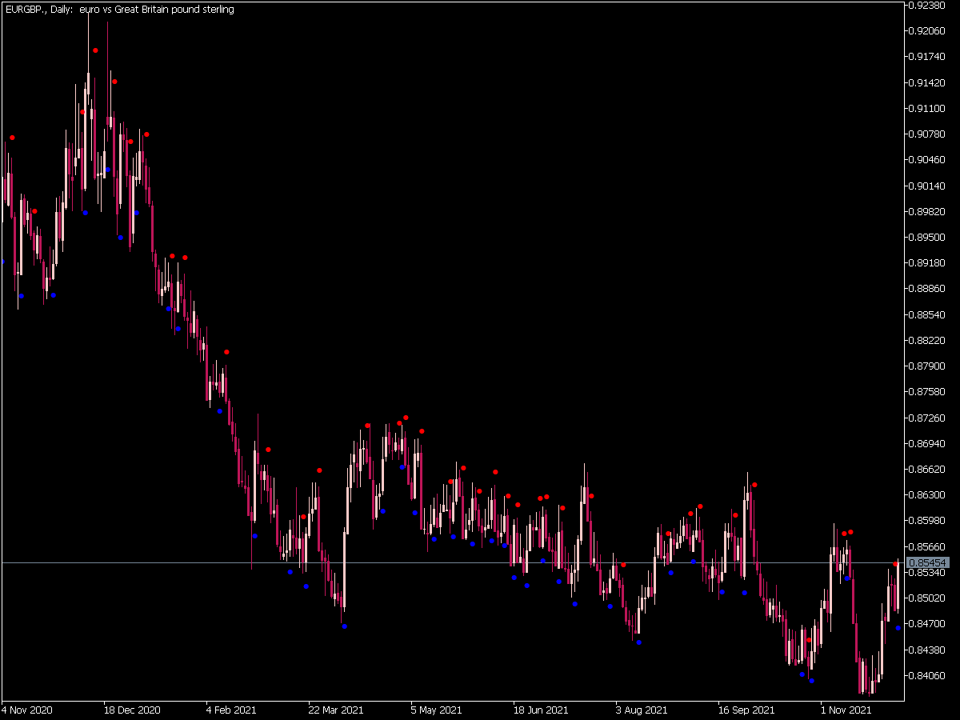This screenshot has height=720, width=960.
Task: Click the 1 Nov 2021 date label
Action: coord(846,710)
